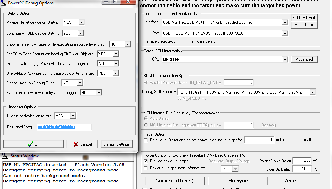Click the Cancel button with red X
The image size is (332, 189).
tap(82, 144)
